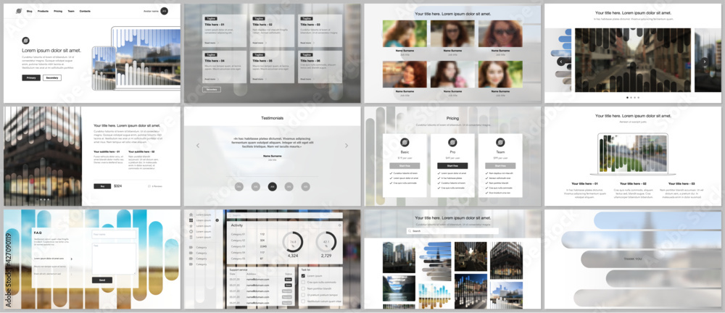Screen dimensions: 725x313
Task: Open the Pricing menu item
Action: [x=58, y=11]
